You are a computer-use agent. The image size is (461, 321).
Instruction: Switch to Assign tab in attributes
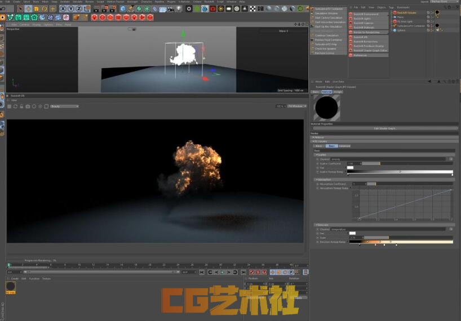[x=338, y=92]
